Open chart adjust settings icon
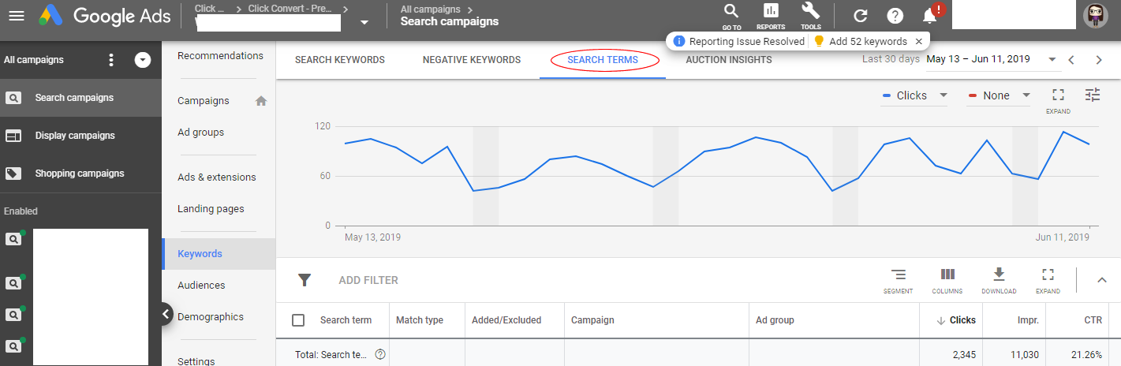The height and width of the screenshot is (366, 1121). point(1093,95)
